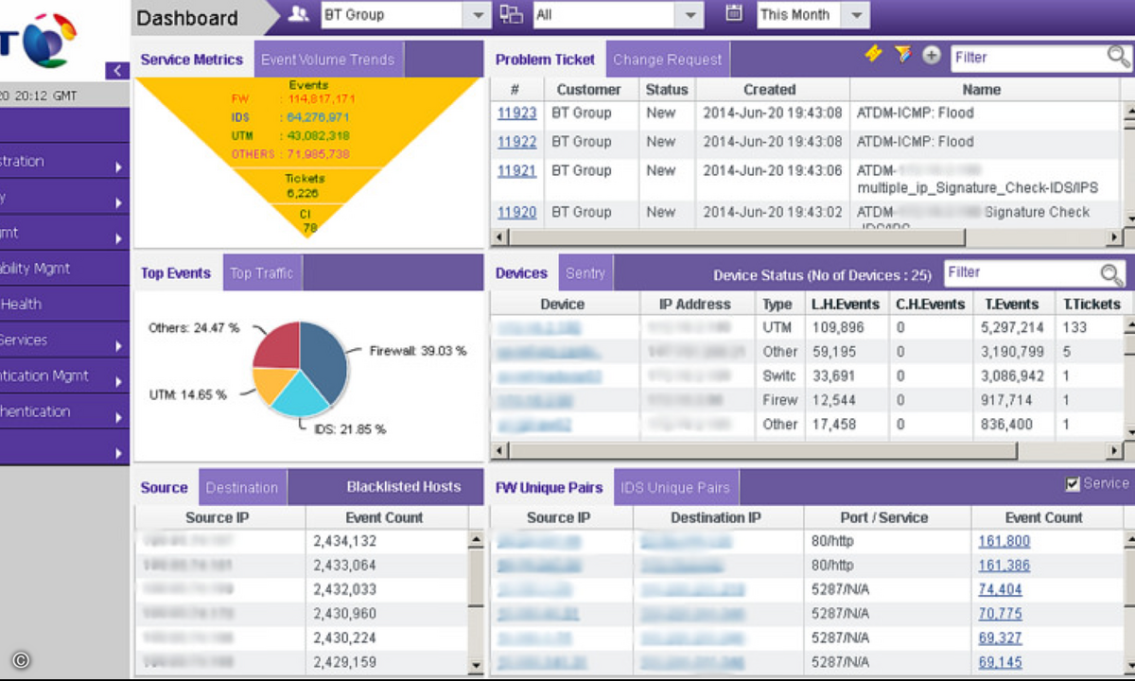Click the device network icon beside All
Viewport: 1135px width, 681px height.
click(511, 14)
